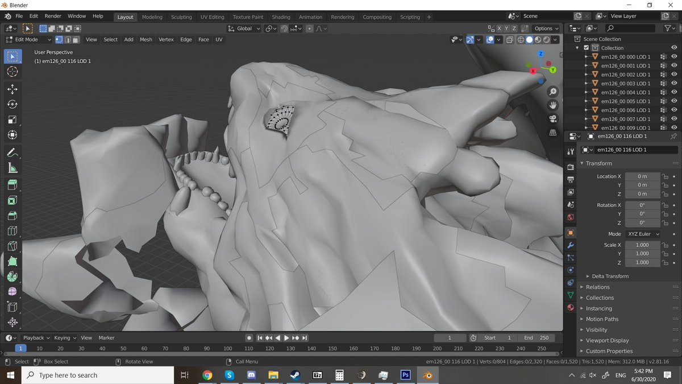Open the World properties tab
682x384 pixels.
pos(571,217)
